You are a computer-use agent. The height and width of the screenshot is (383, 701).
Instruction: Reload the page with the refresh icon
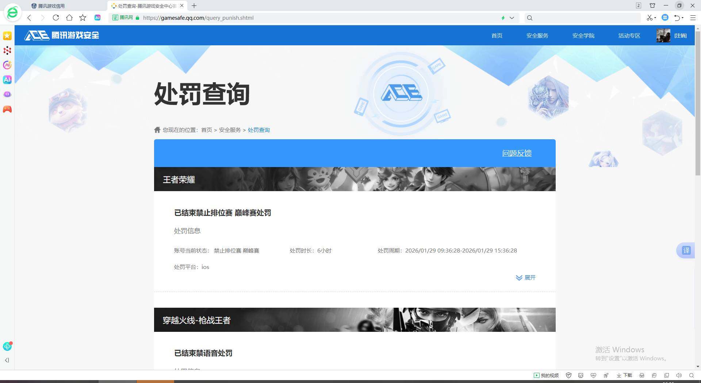[x=56, y=18]
